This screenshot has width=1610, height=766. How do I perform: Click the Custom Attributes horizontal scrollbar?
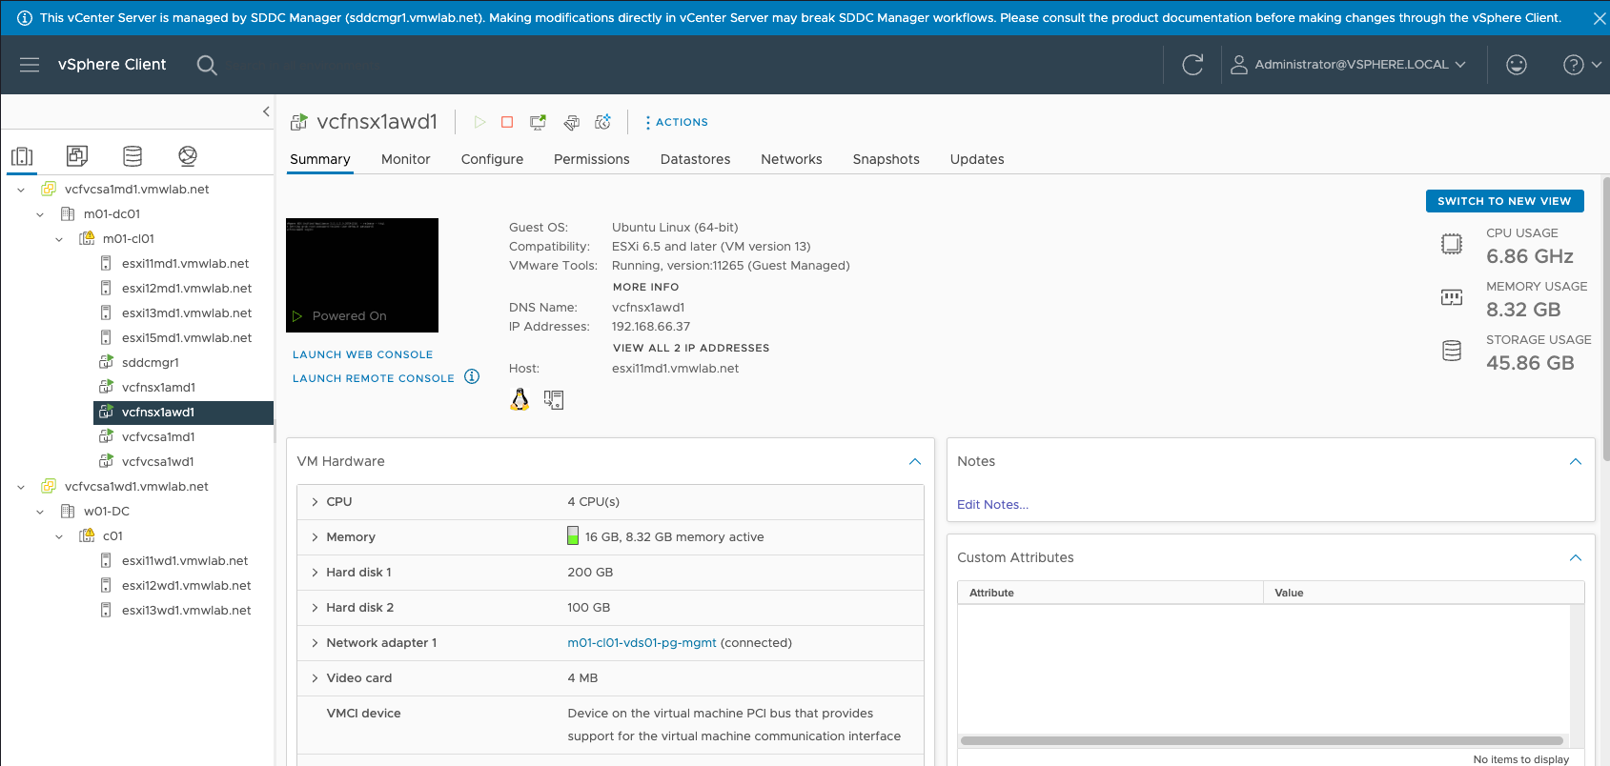coord(1262,740)
